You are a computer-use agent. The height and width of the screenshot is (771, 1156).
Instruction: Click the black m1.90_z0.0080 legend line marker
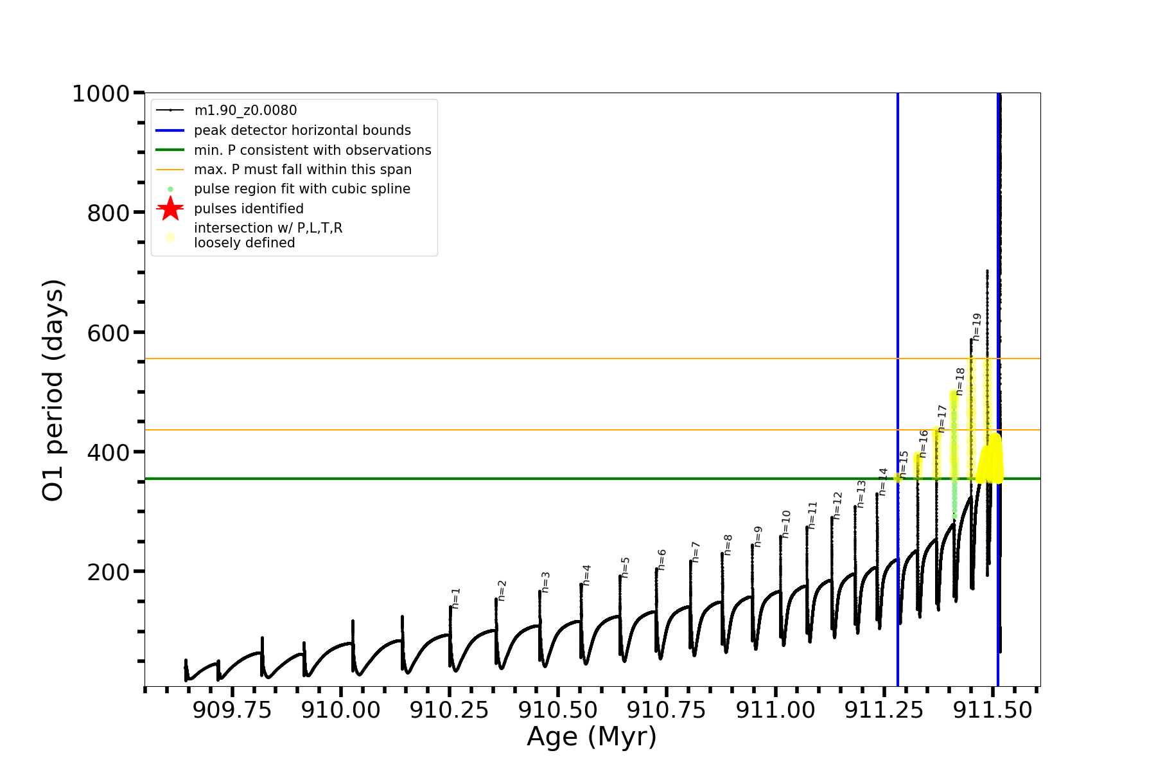pyautogui.click(x=170, y=111)
